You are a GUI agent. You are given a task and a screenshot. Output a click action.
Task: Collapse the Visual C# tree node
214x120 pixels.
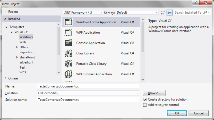[12, 32]
